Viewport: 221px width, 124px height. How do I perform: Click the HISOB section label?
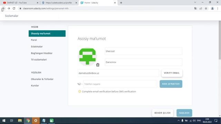pos(35,27)
